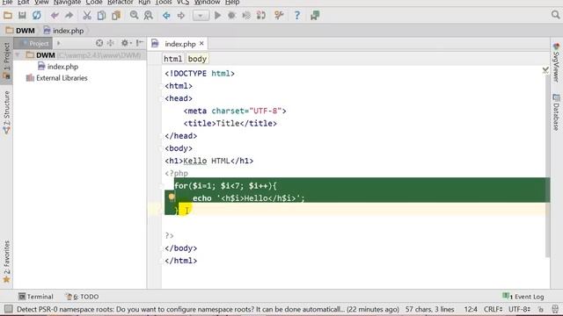Select External Libraries in project tree
563x316 pixels.
[x=56, y=78]
